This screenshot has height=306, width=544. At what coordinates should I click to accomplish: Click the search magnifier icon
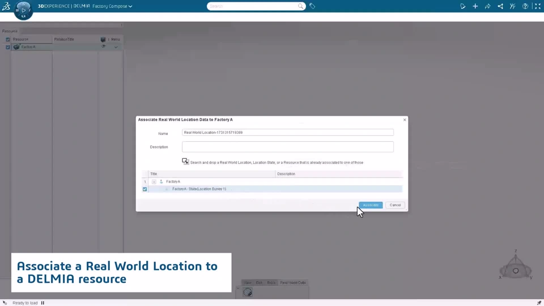[x=300, y=6]
